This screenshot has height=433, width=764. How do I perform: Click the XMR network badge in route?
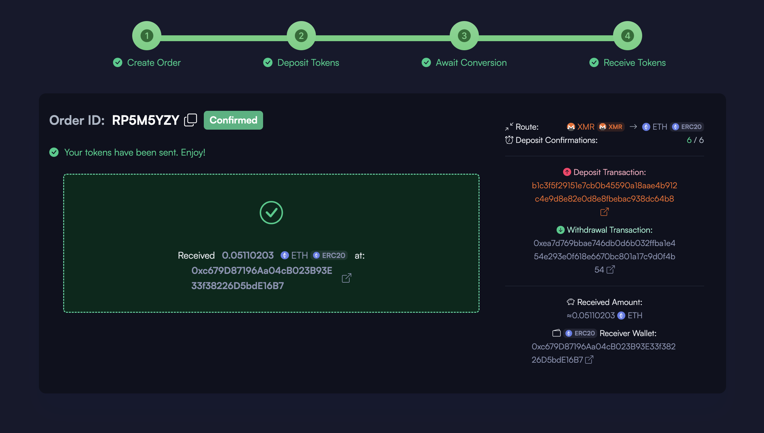pyautogui.click(x=611, y=127)
